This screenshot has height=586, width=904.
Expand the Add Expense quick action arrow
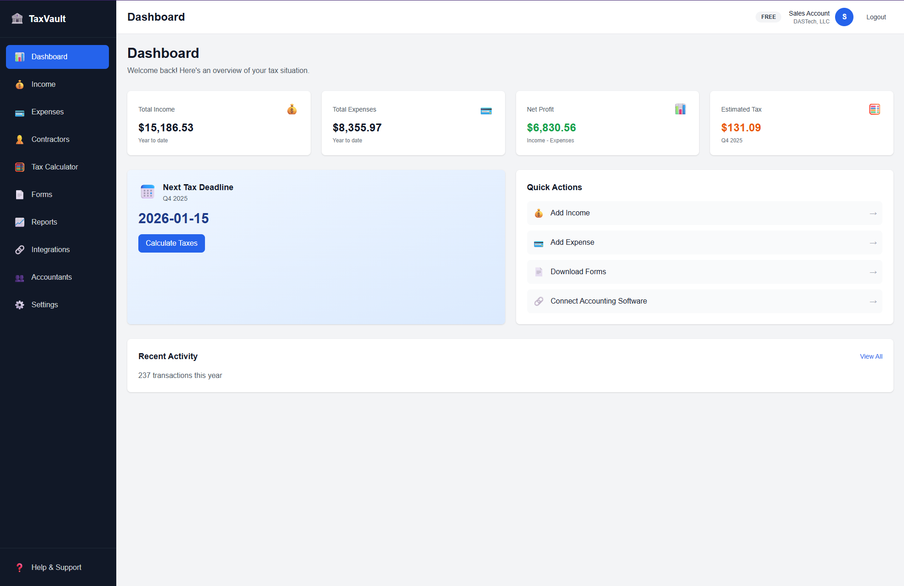pos(873,242)
